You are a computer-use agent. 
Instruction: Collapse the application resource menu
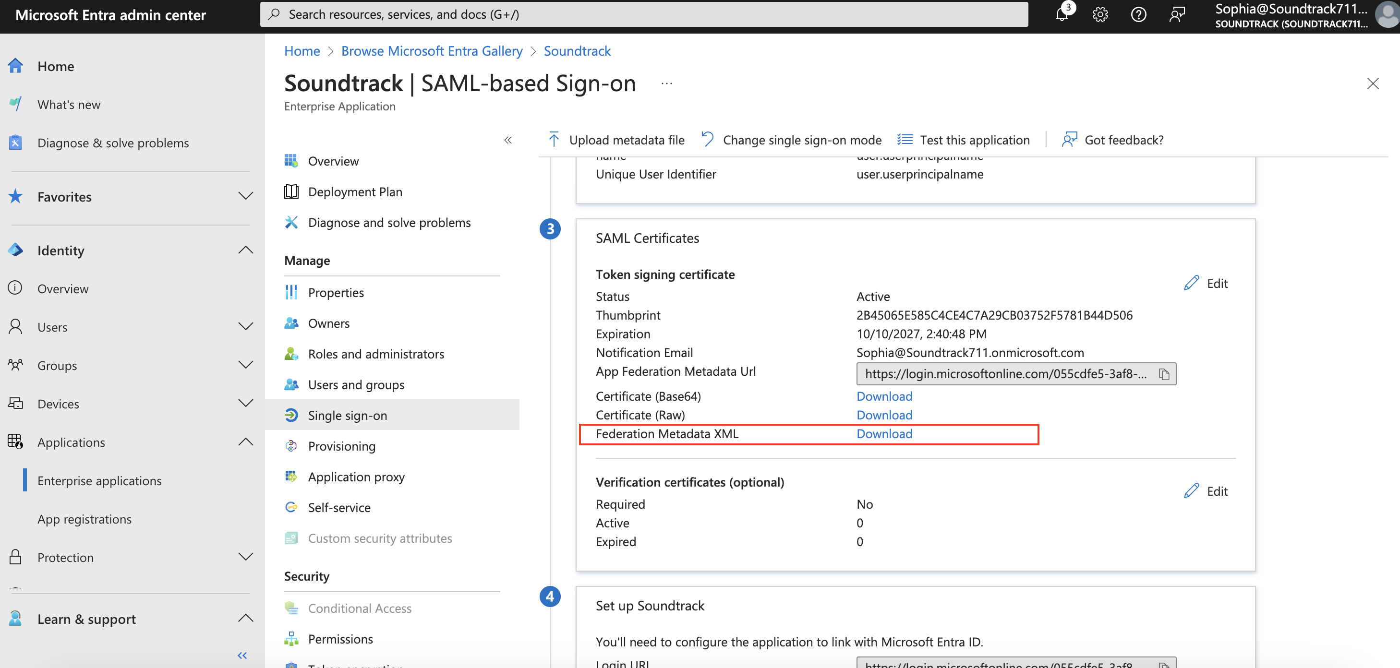(x=507, y=140)
